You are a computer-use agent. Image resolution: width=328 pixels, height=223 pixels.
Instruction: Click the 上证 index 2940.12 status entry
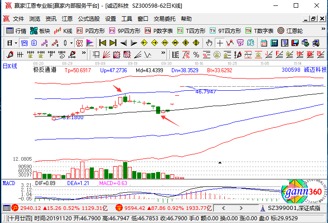pos(60,208)
